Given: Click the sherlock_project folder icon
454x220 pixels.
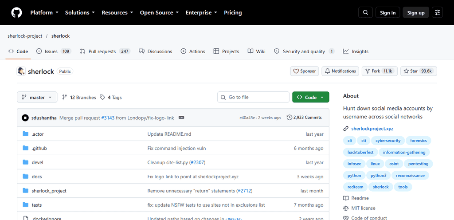Looking at the screenshot, I should [25, 191].
